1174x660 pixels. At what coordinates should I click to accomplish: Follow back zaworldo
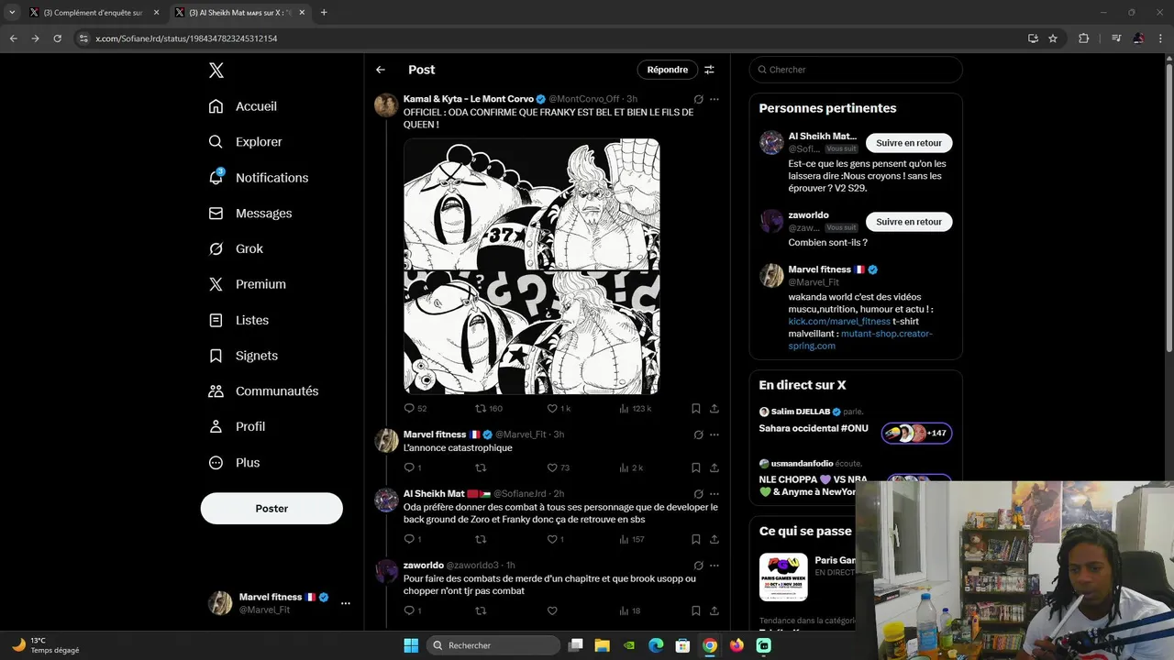point(909,222)
